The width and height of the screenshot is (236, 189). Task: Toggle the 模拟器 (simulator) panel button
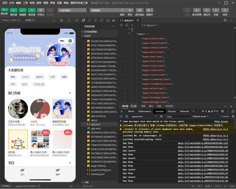click(x=13, y=10)
